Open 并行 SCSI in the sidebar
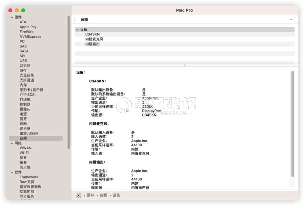 28,95
